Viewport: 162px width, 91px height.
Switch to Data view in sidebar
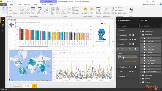click(x=3, y=26)
